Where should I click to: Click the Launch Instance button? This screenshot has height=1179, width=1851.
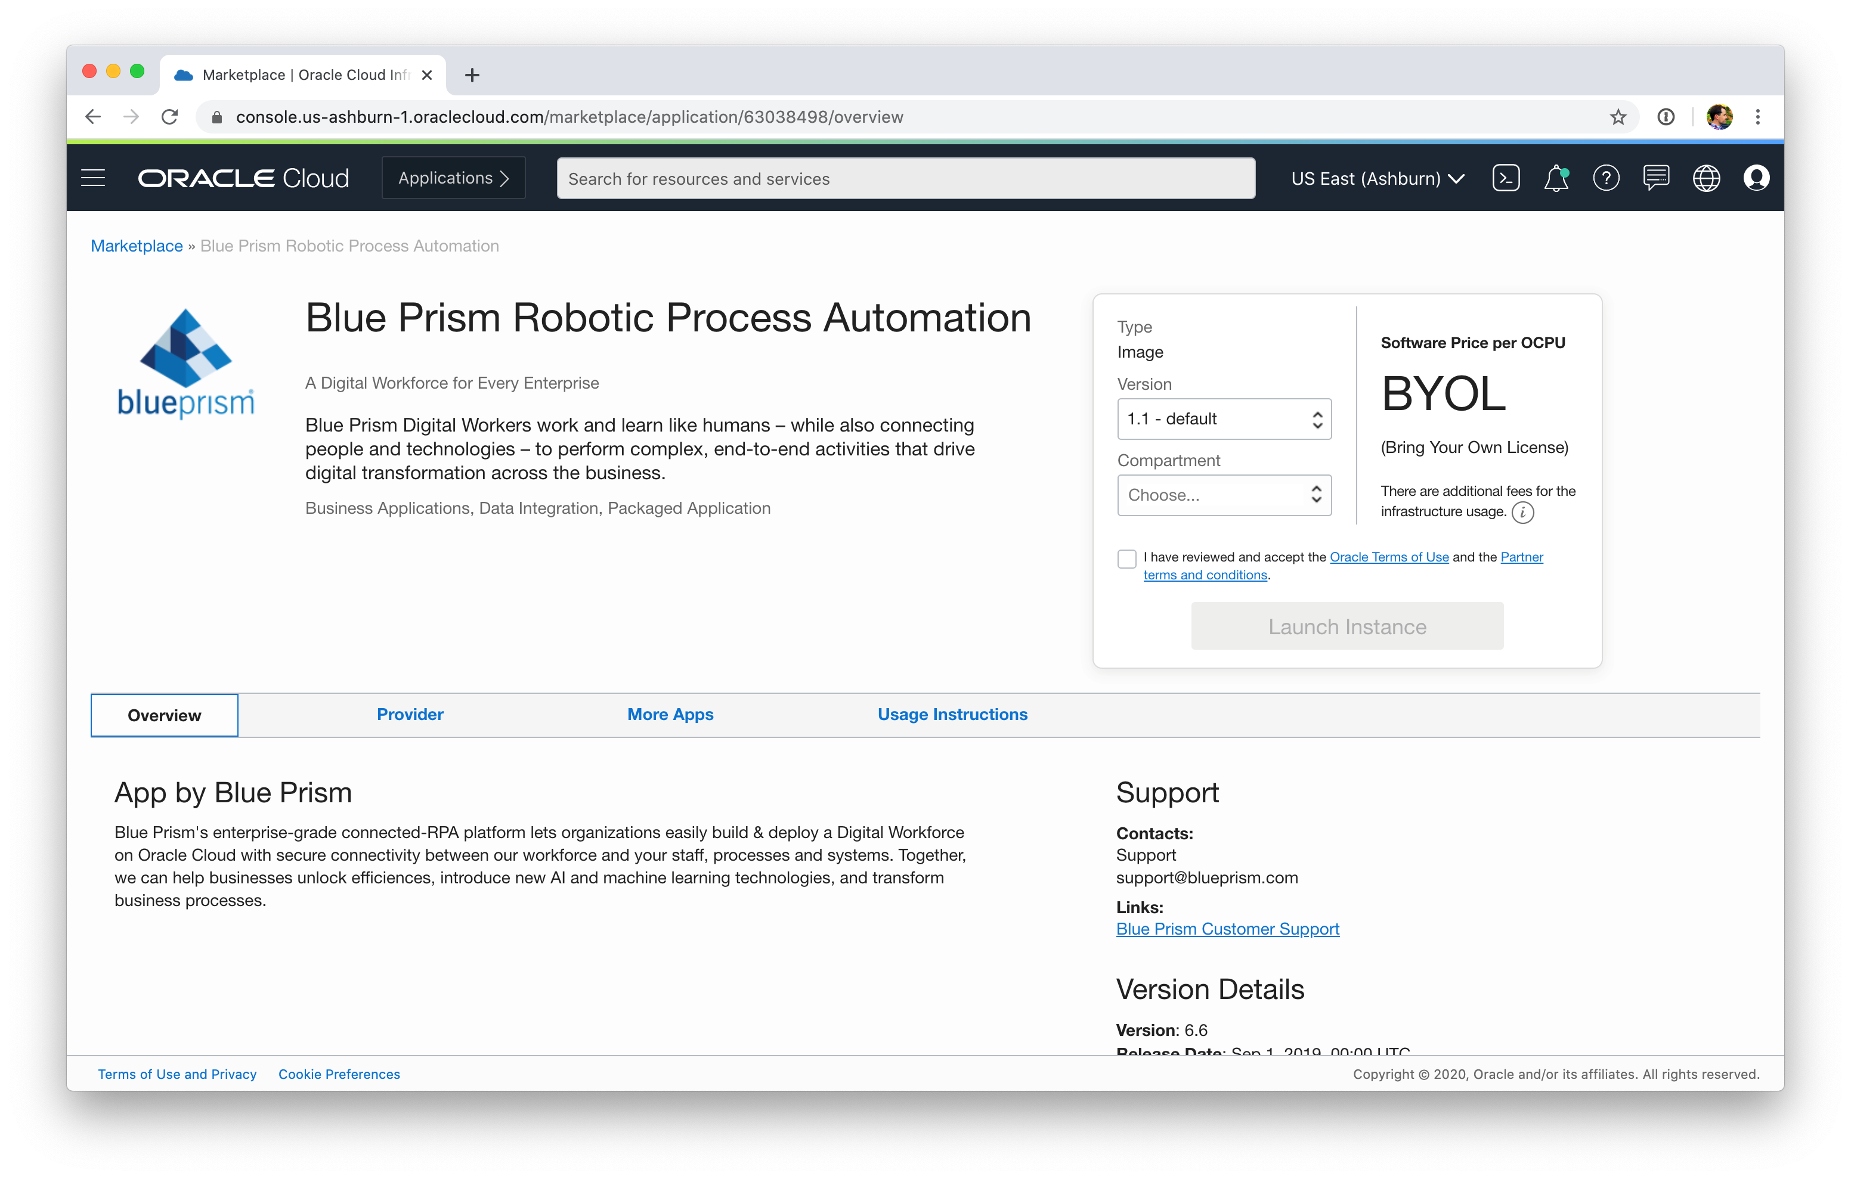(x=1346, y=626)
